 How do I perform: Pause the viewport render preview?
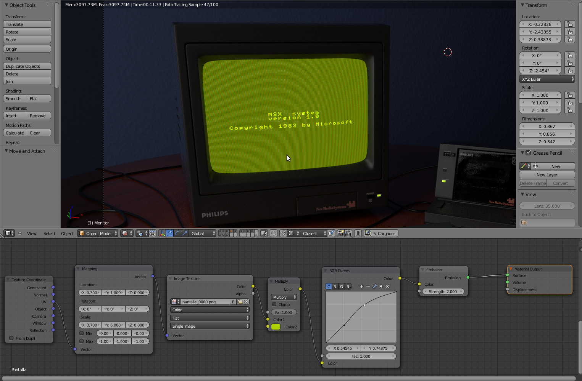point(358,233)
